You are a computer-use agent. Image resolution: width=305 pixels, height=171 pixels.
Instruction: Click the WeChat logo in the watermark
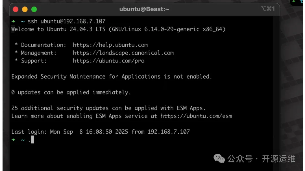point(219,159)
